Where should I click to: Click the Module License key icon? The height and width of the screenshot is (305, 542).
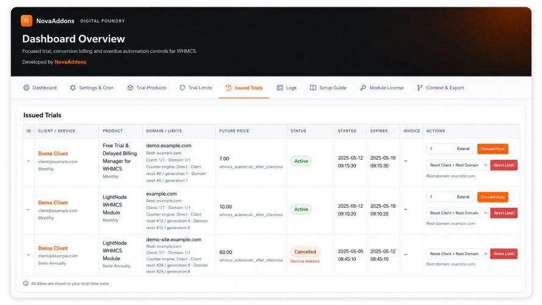tap(363, 87)
